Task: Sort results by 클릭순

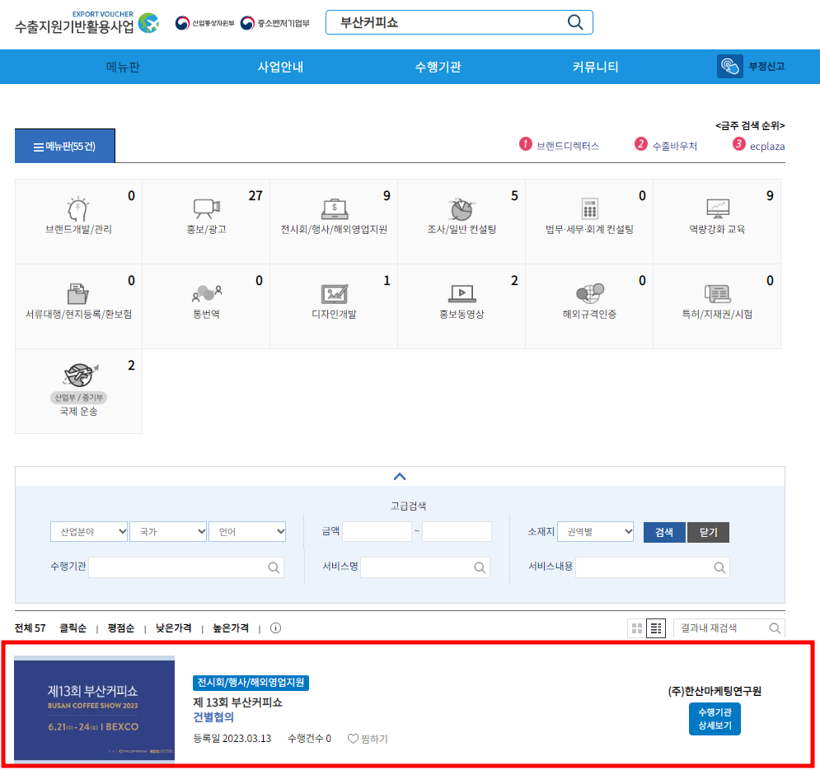Action: pyautogui.click(x=73, y=628)
